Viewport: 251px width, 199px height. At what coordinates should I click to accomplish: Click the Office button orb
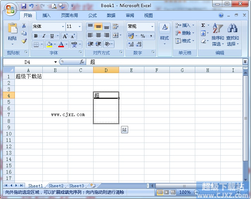pyautogui.click(x=10, y=9)
